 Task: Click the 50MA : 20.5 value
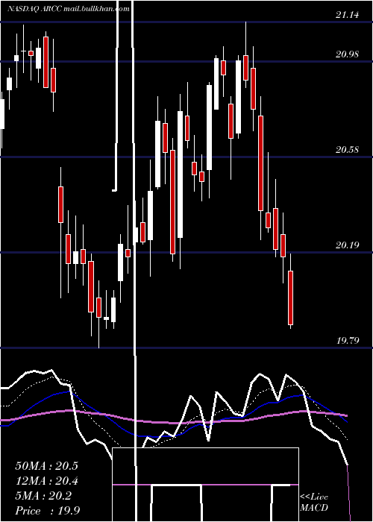click(x=46, y=466)
